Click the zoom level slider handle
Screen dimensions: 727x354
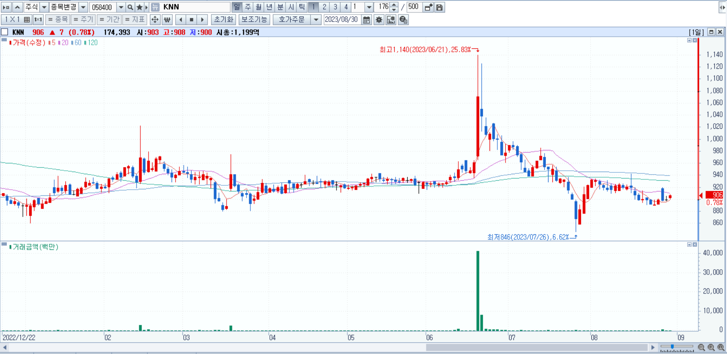point(672,347)
